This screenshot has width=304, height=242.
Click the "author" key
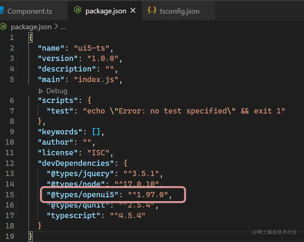(56, 142)
